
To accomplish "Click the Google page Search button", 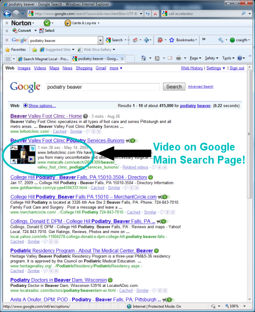I will 174,87.
